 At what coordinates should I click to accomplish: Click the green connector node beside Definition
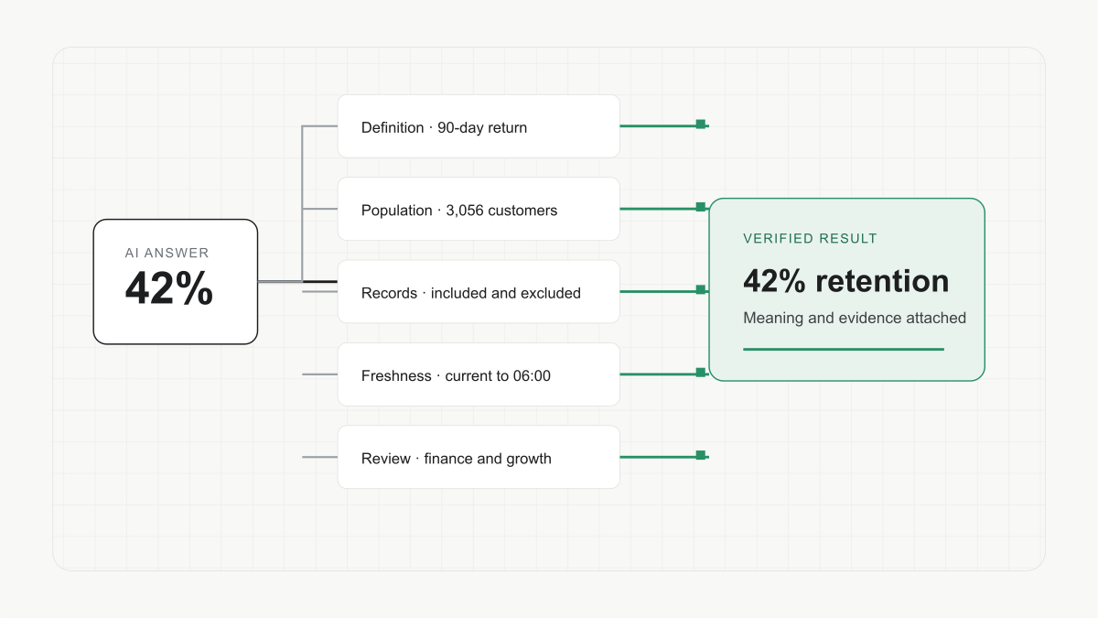701,125
